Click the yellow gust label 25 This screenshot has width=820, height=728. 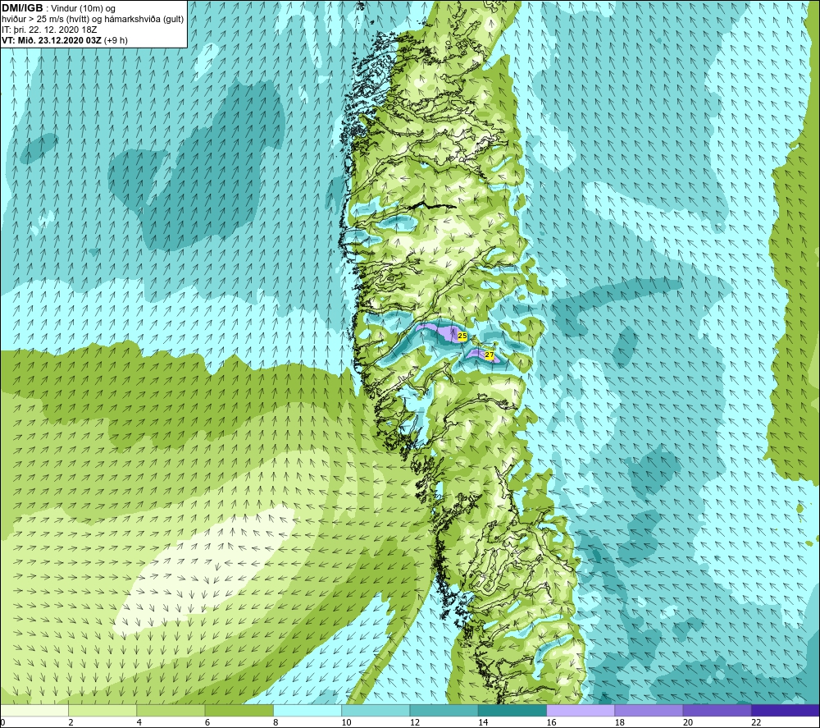[462, 336]
